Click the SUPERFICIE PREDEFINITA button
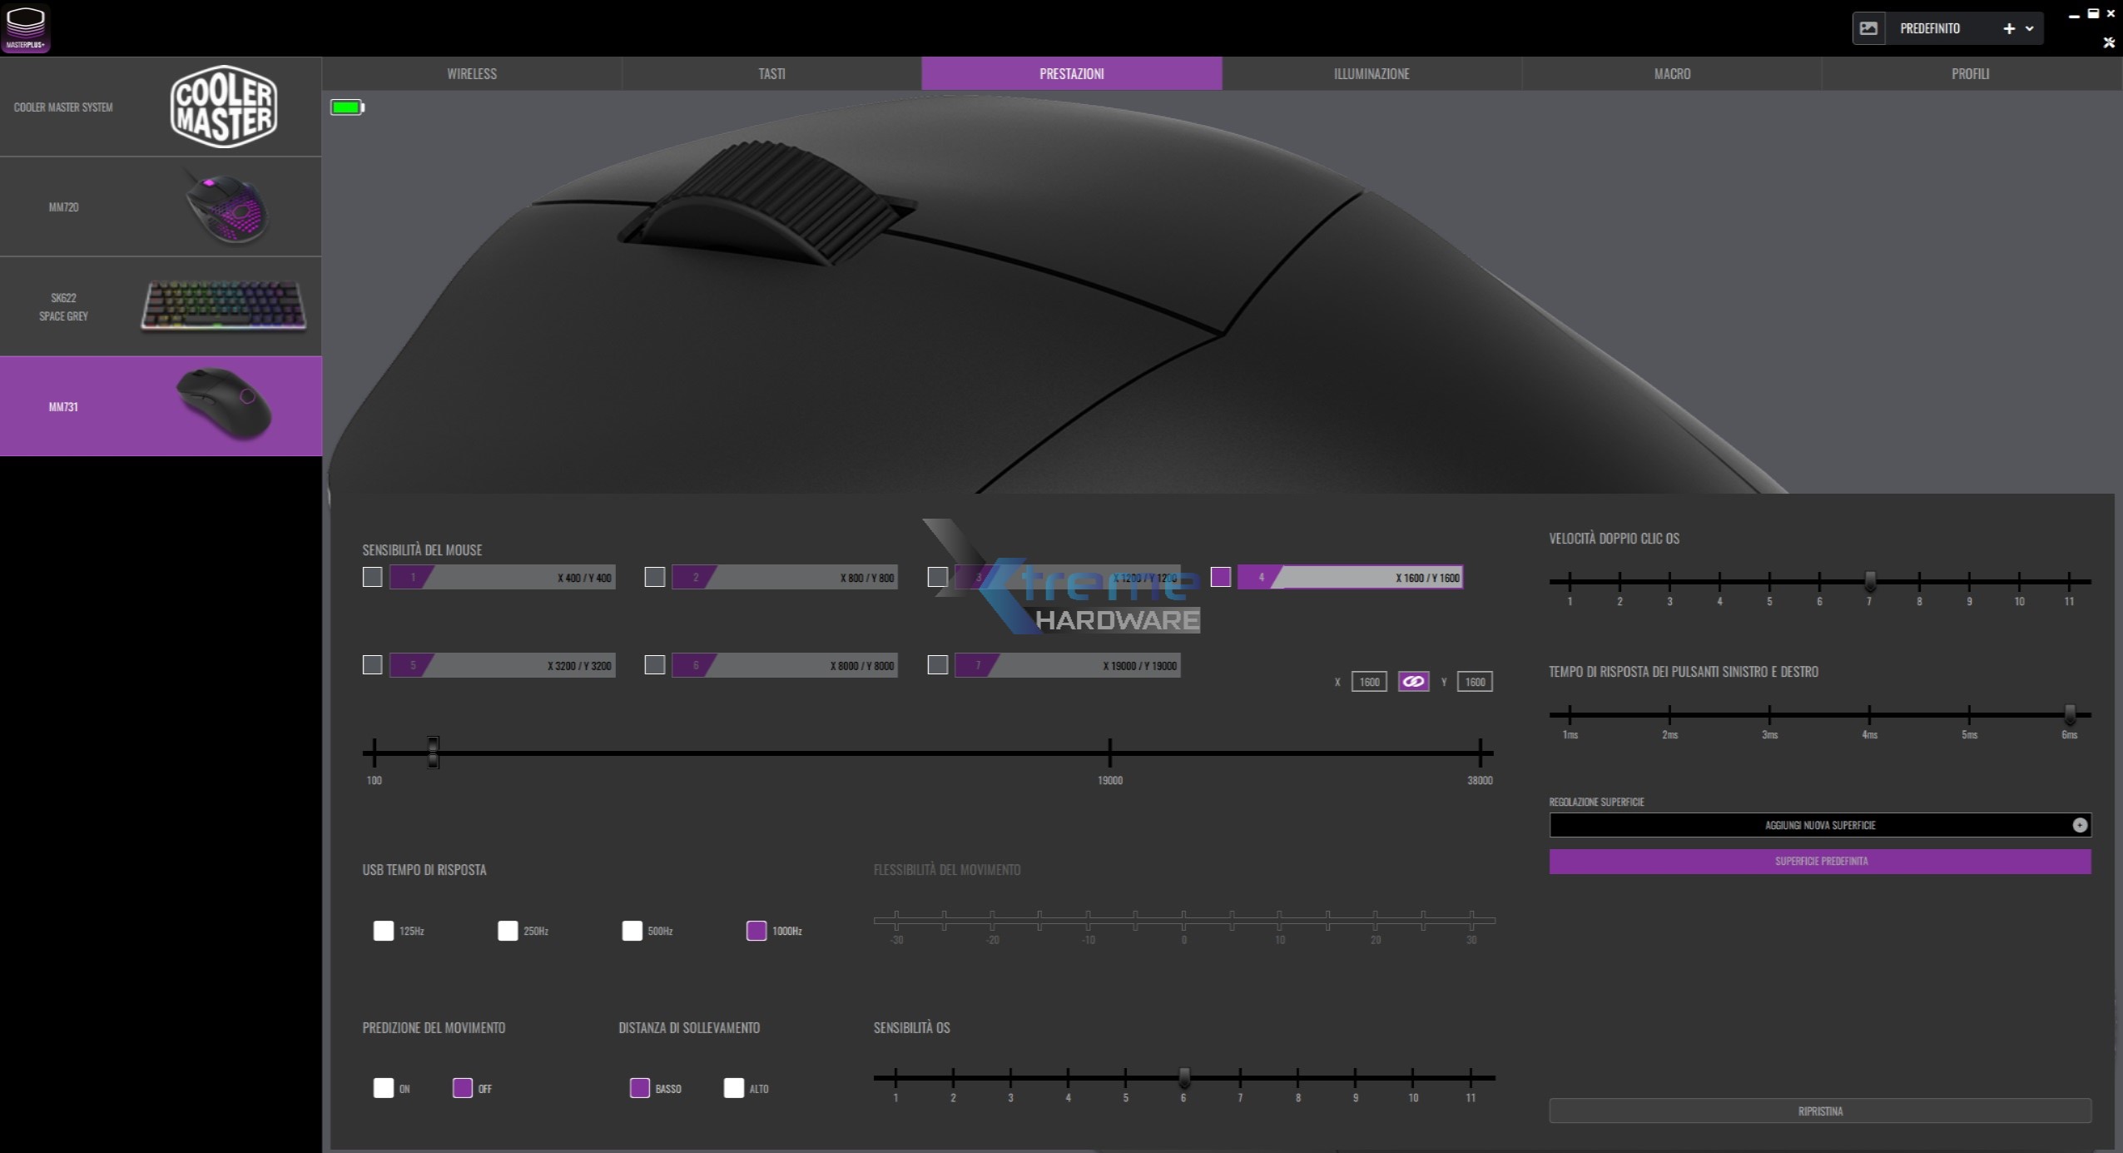The image size is (2123, 1153). pyautogui.click(x=1820, y=861)
